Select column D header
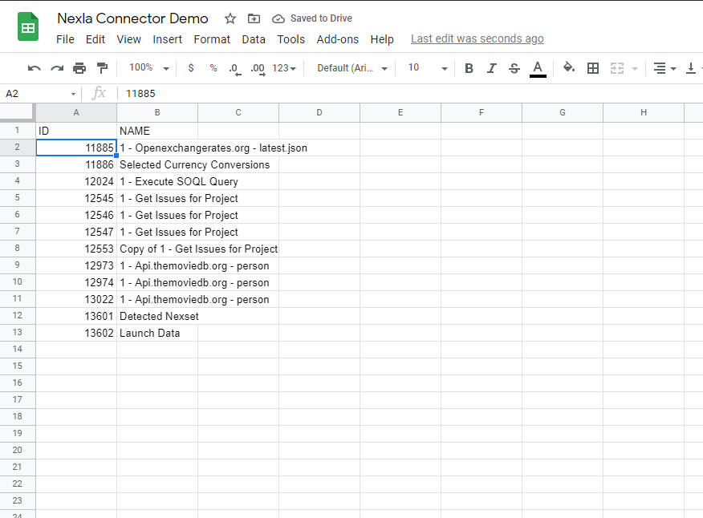The height and width of the screenshot is (518, 703). pyautogui.click(x=319, y=112)
